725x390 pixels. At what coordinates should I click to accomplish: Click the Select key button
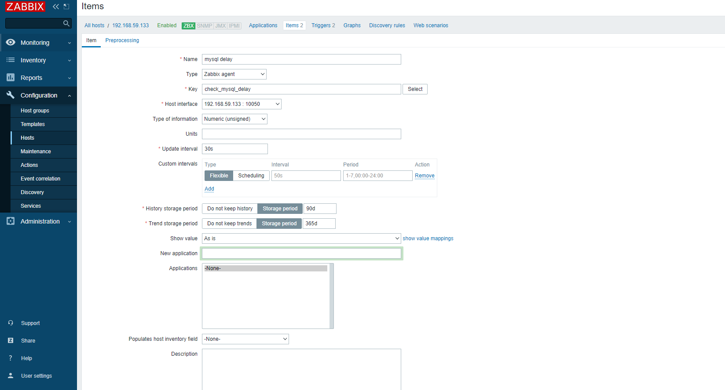(x=415, y=89)
